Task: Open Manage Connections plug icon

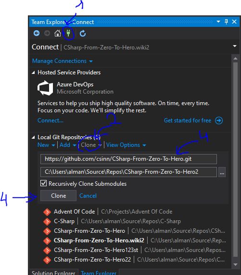Action: point(68,33)
